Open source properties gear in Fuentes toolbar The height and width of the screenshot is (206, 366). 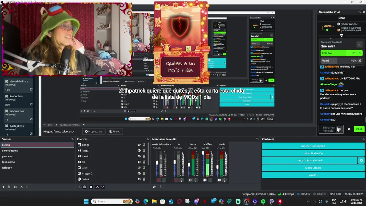click(x=91, y=187)
